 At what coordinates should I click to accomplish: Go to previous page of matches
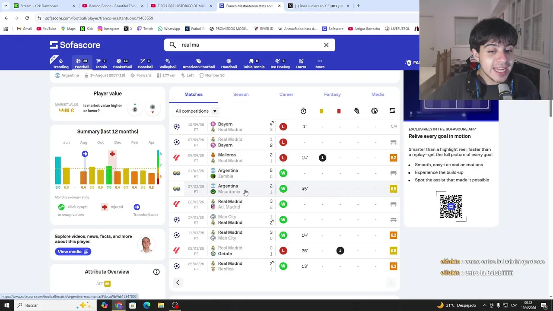(178, 282)
